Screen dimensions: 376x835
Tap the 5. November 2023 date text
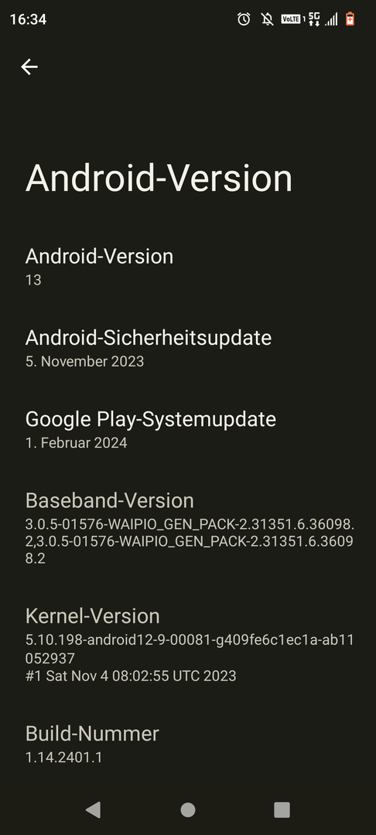pos(84,362)
